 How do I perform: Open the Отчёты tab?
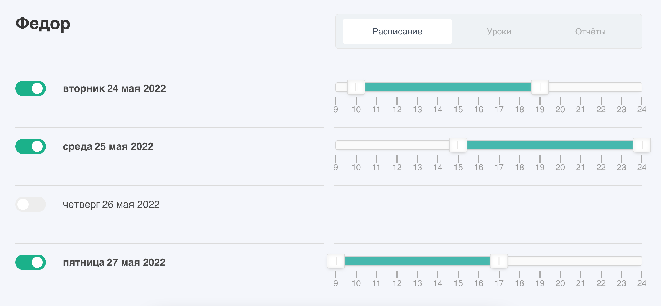pyautogui.click(x=590, y=31)
